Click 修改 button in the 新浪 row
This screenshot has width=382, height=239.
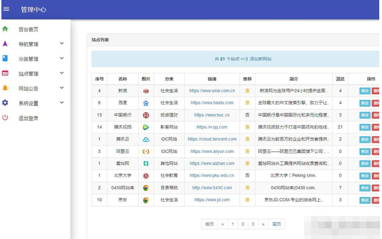point(365,91)
